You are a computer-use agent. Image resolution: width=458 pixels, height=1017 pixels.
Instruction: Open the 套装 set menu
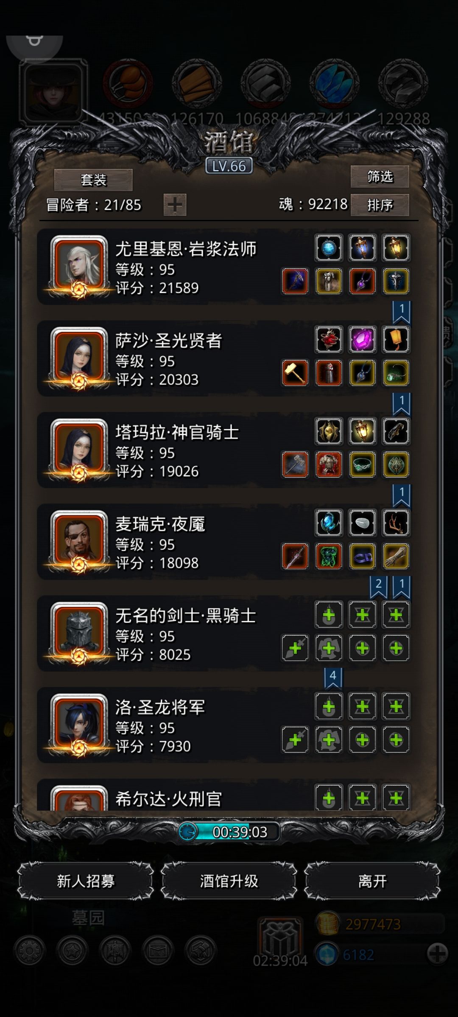click(x=93, y=180)
